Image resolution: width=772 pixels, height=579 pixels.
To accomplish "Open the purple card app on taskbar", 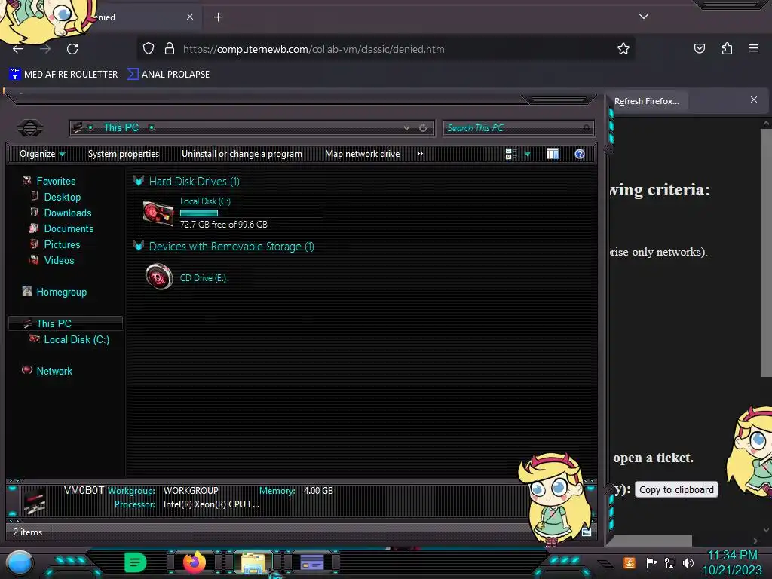I will pyautogui.click(x=312, y=562).
